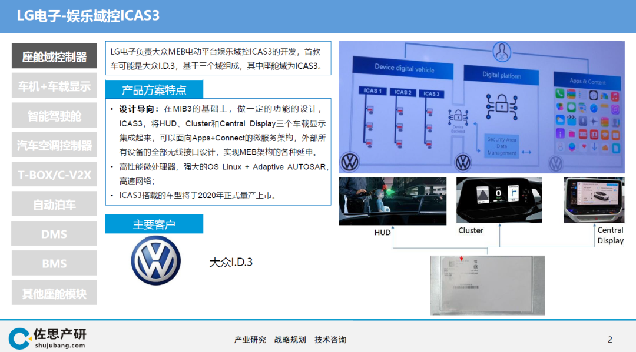Click the VW logo below Digital platform
The image size is (636, 352).
pyautogui.click(x=463, y=163)
